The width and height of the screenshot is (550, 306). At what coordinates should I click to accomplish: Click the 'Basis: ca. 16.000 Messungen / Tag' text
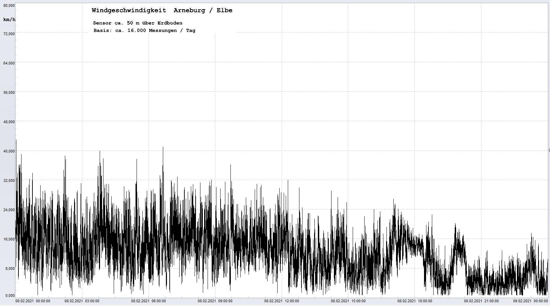tap(144, 31)
